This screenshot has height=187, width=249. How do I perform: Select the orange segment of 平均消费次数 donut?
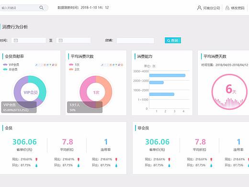[x=108, y=90]
